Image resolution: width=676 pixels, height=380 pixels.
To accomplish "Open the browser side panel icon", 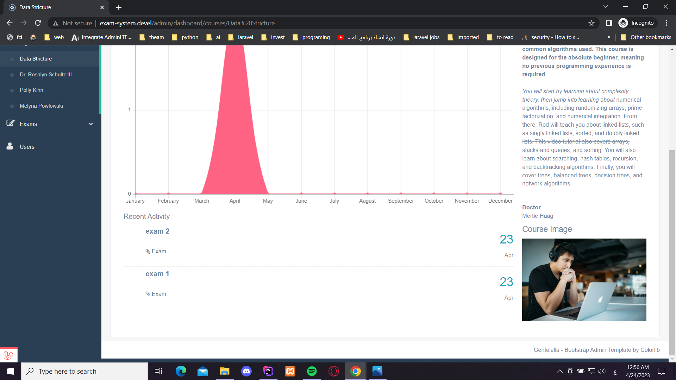I will (609, 23).
